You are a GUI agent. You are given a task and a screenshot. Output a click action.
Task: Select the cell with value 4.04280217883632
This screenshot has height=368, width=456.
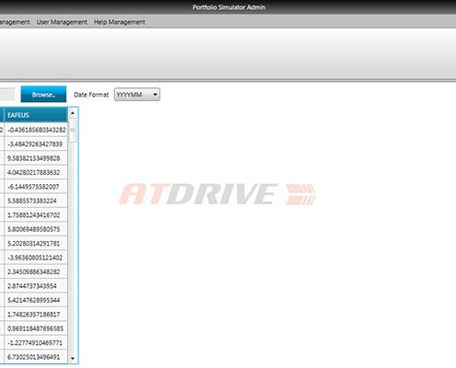pyautogui.click(x=36, y=172)
